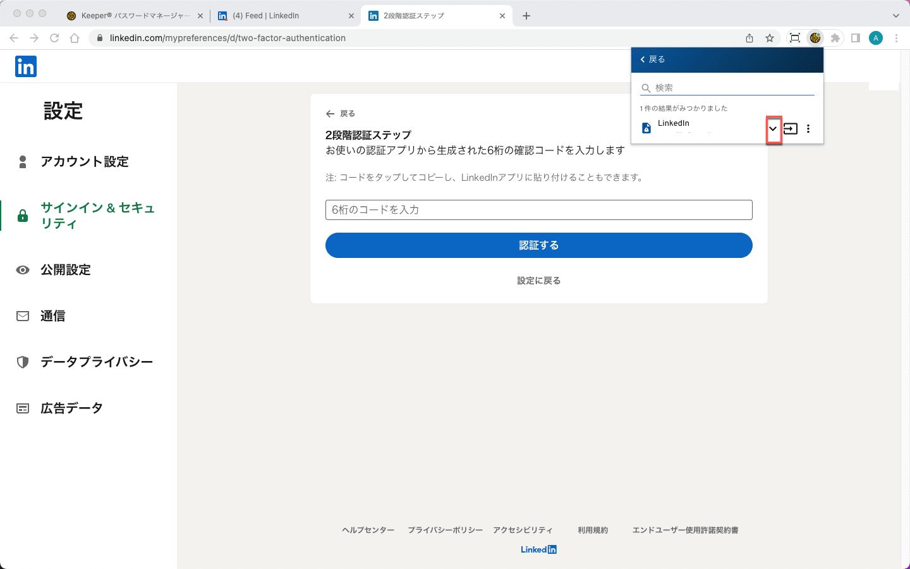Click the Keeper autofill login icon

(791, 129)
